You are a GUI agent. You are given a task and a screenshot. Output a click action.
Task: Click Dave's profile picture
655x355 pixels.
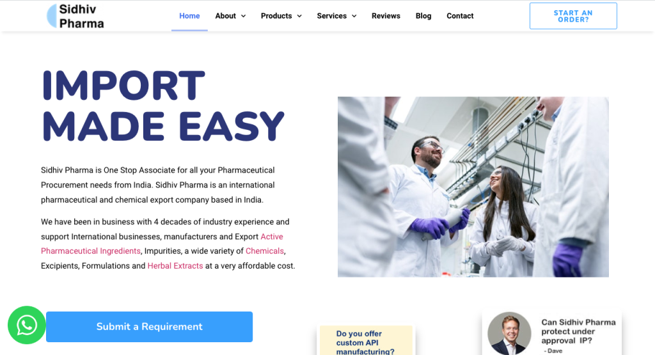point(509,333)
